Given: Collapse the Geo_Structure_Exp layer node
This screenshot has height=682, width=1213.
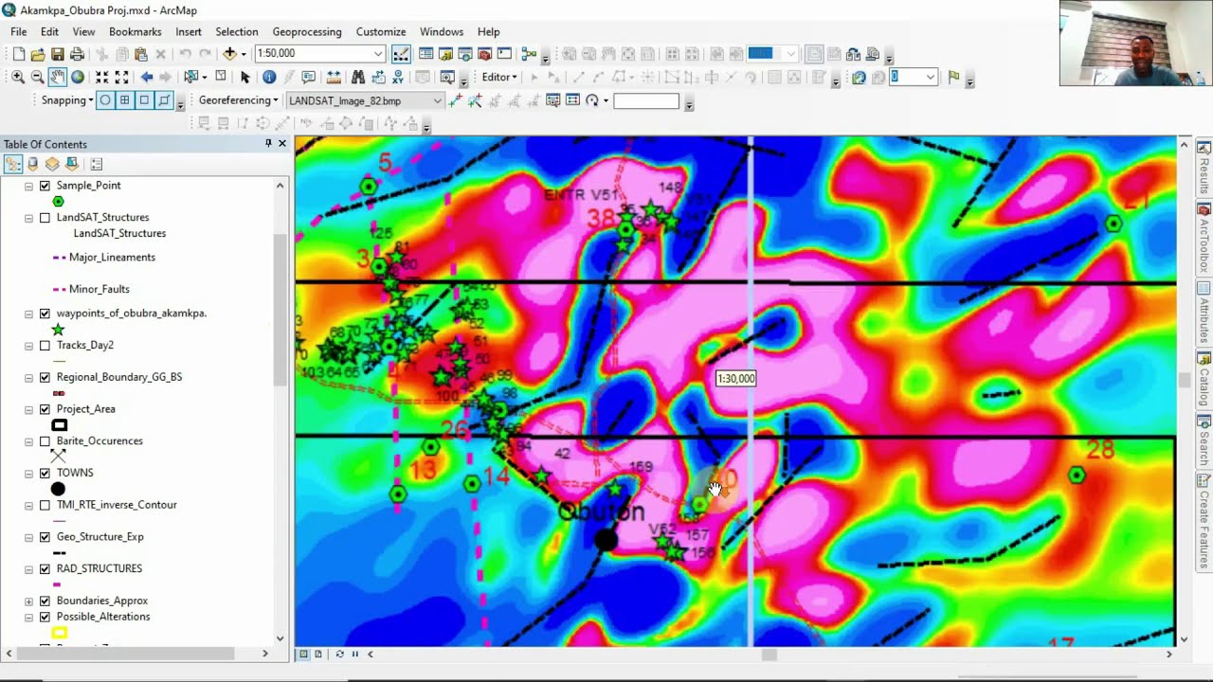Looking at the screenshot, I should tap(28, 537).
